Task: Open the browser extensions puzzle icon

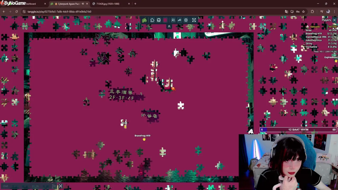Action: click(312, 12)
